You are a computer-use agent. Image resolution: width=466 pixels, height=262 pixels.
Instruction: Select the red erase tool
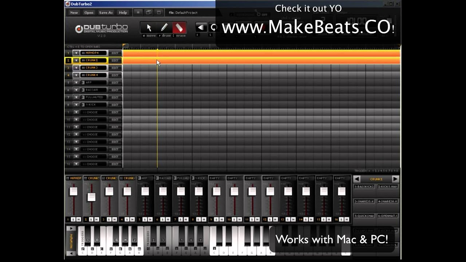[179, 28]
